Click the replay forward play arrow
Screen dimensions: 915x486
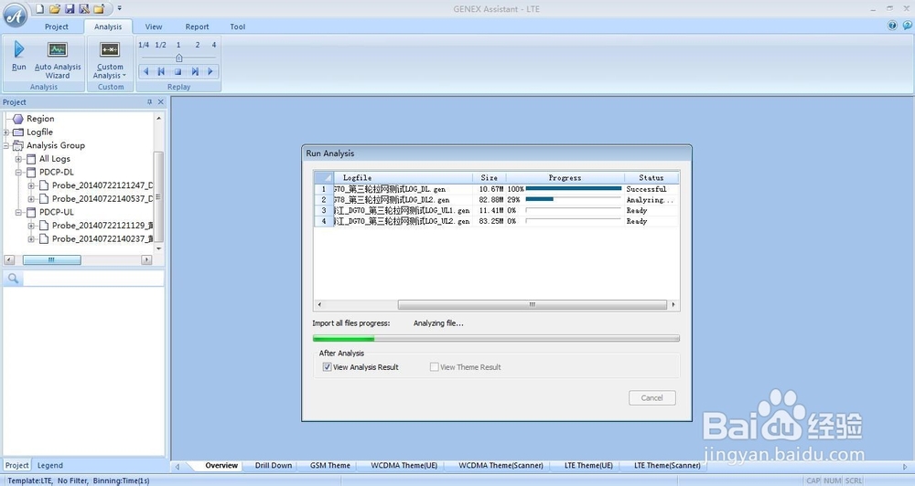(210, 71)
